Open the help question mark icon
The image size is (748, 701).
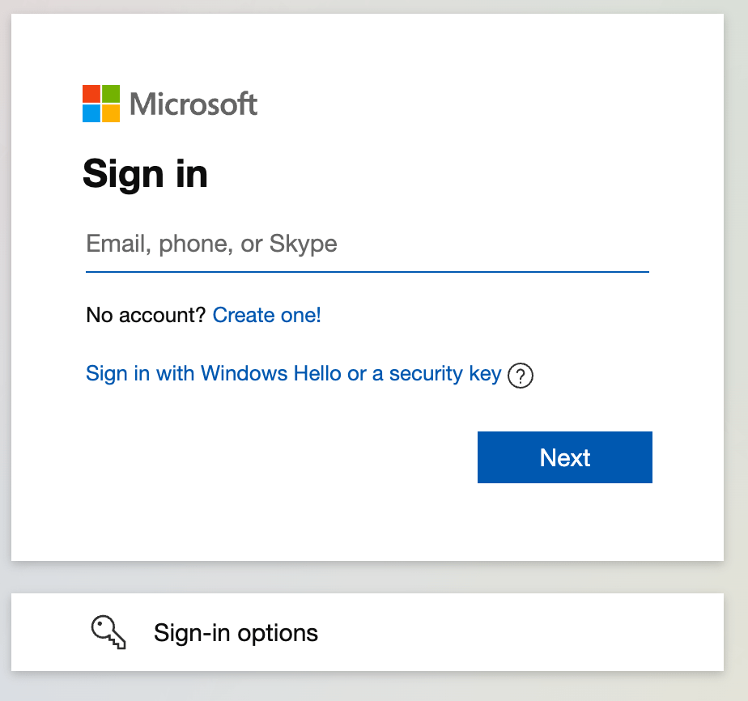520,376
